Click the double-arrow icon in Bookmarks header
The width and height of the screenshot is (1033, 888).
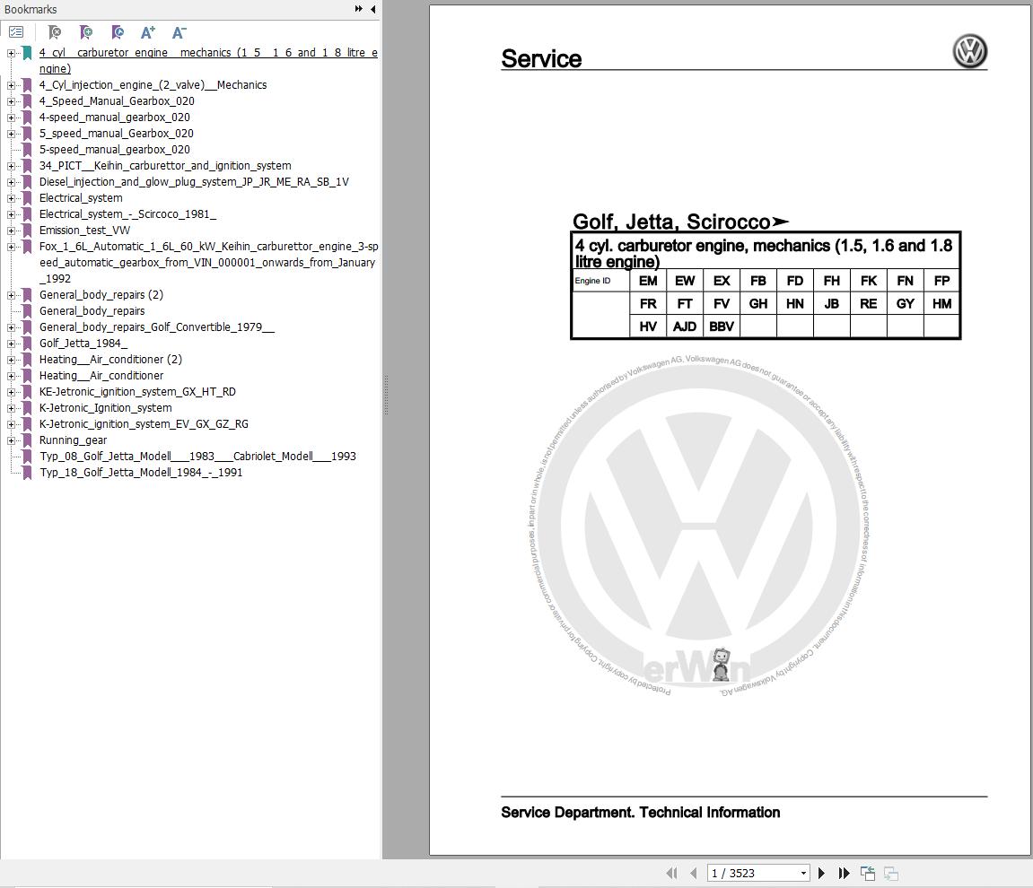[358, 9]
